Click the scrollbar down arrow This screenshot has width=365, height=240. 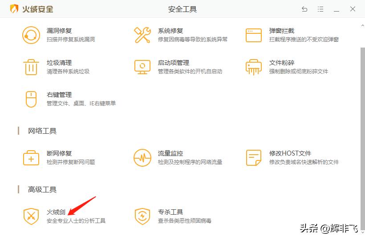(363, 232)
